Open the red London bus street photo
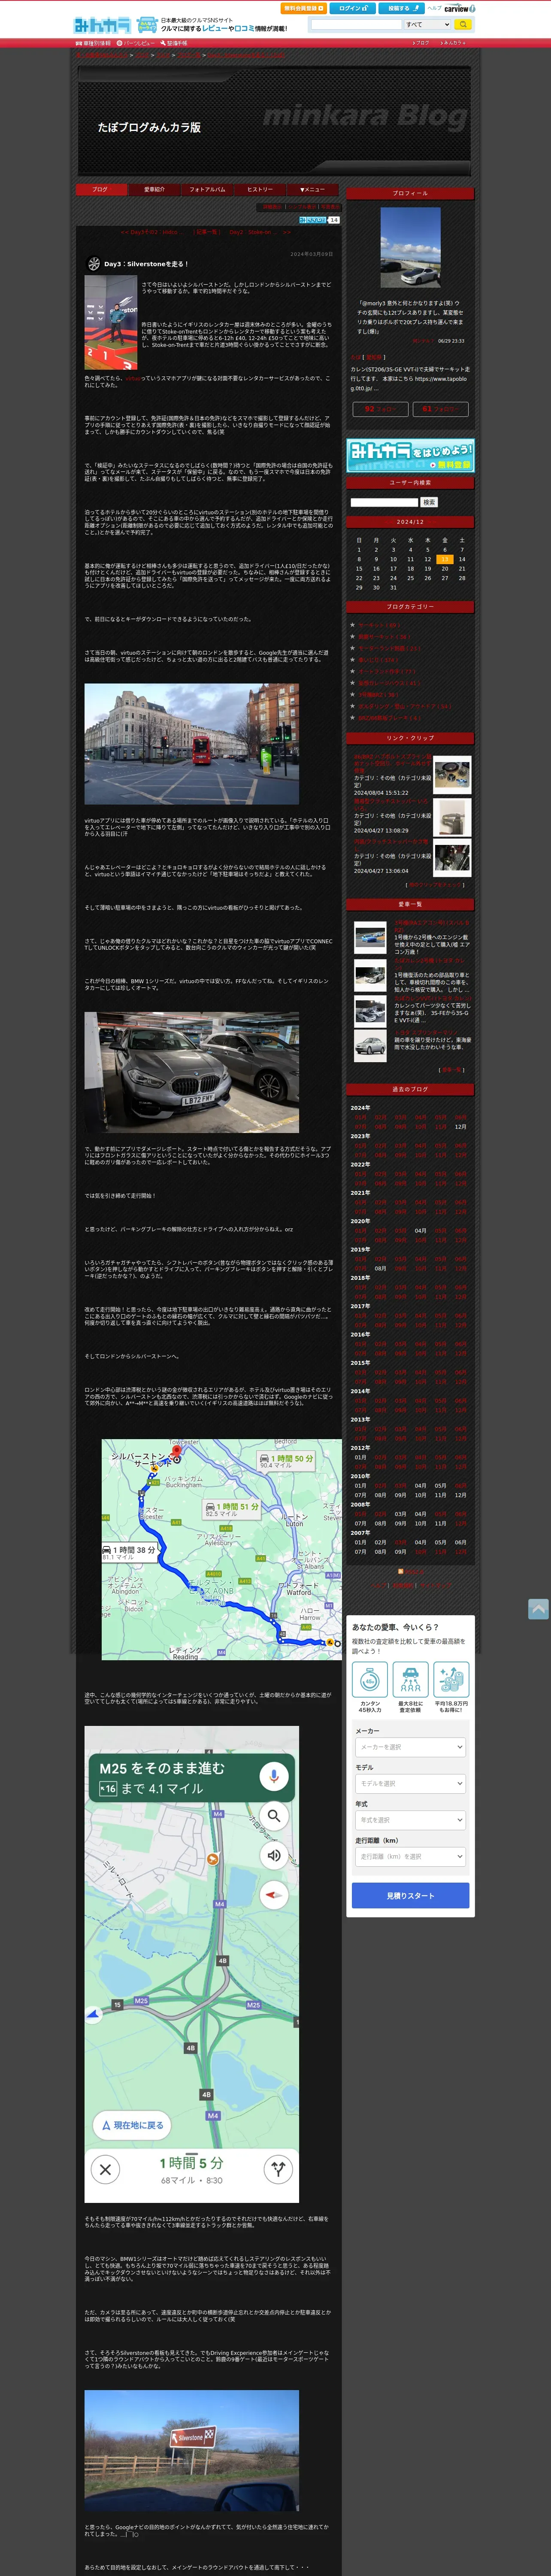Image resolution: width=551 pixels, height=2576 pixels. coord(191,744)
